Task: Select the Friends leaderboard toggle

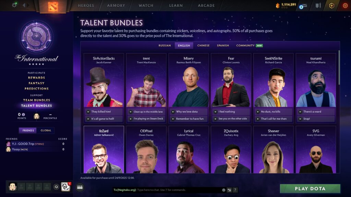Action: tap(28, 130)
